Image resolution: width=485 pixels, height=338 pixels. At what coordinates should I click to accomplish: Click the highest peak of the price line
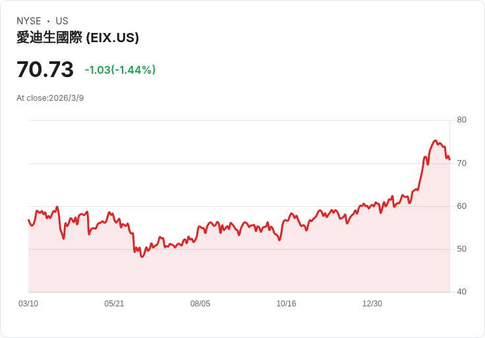[435, 140]
